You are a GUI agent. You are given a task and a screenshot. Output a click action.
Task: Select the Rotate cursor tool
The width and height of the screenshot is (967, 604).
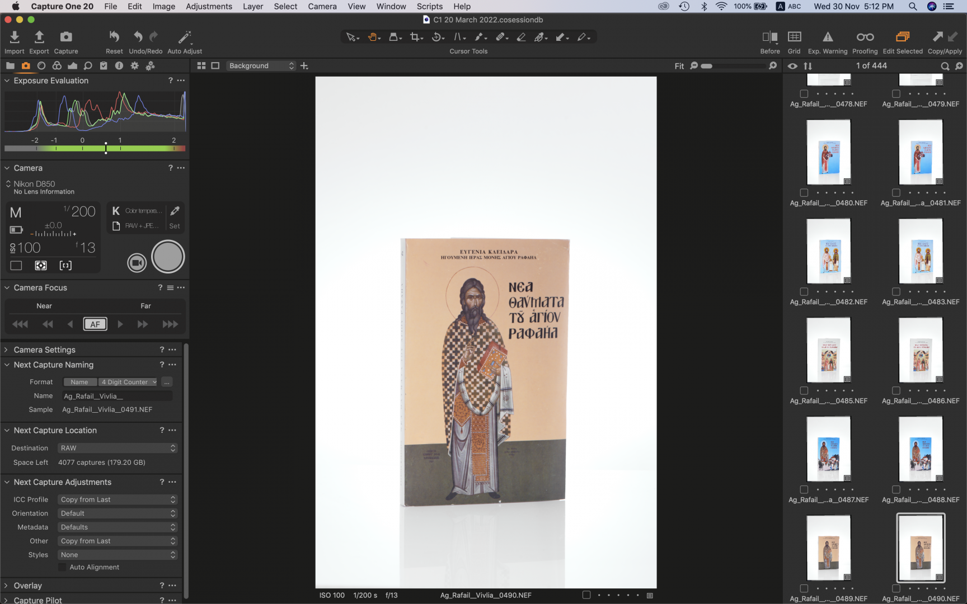(x=438, y=37)
